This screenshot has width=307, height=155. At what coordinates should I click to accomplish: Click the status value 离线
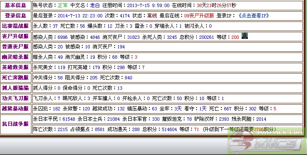152,16
